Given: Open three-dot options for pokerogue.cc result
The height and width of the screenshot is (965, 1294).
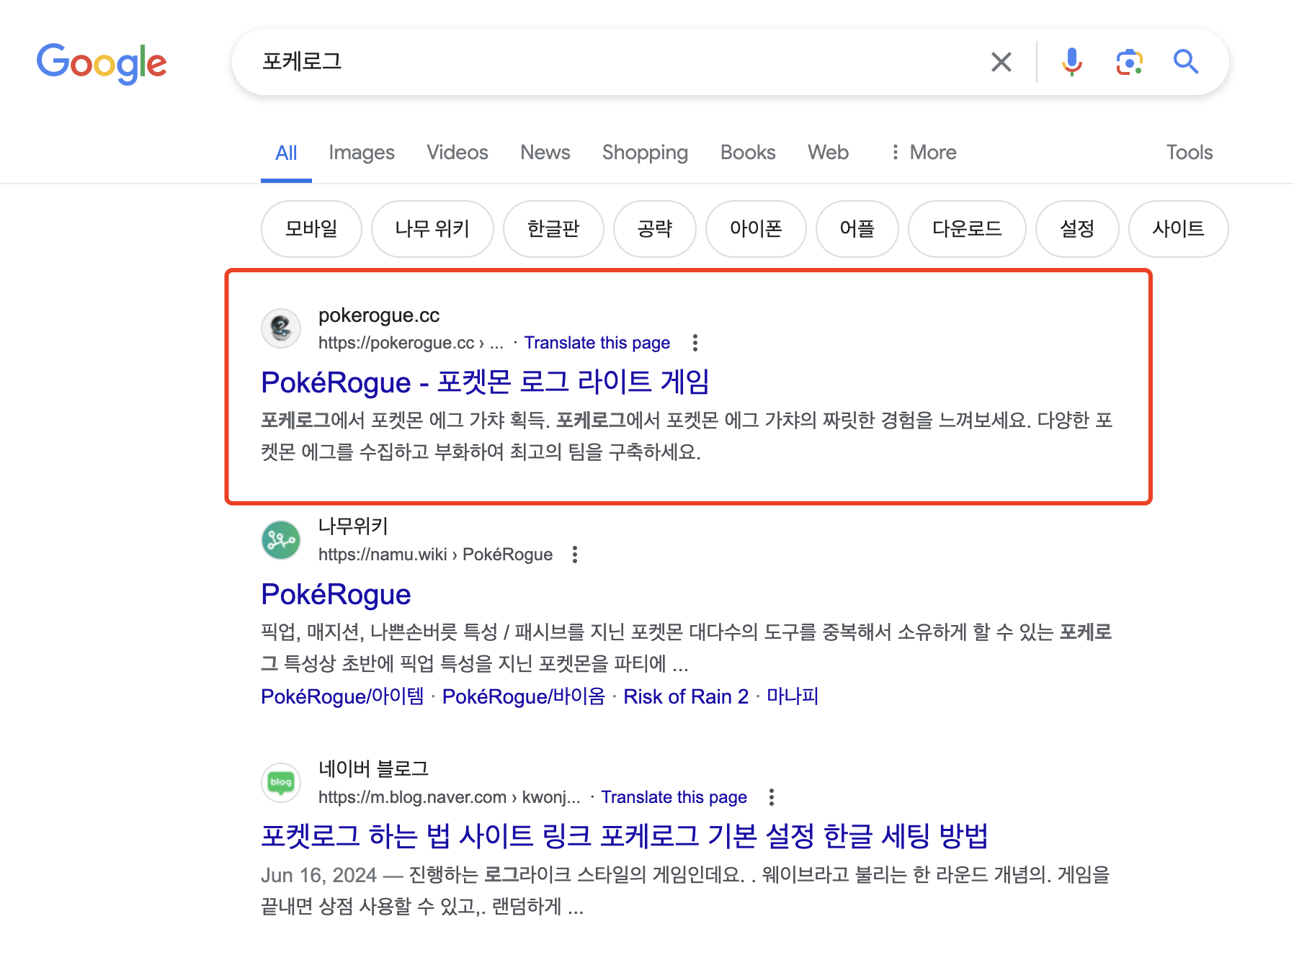Looking at the screenshot, I should coord(695,343).
